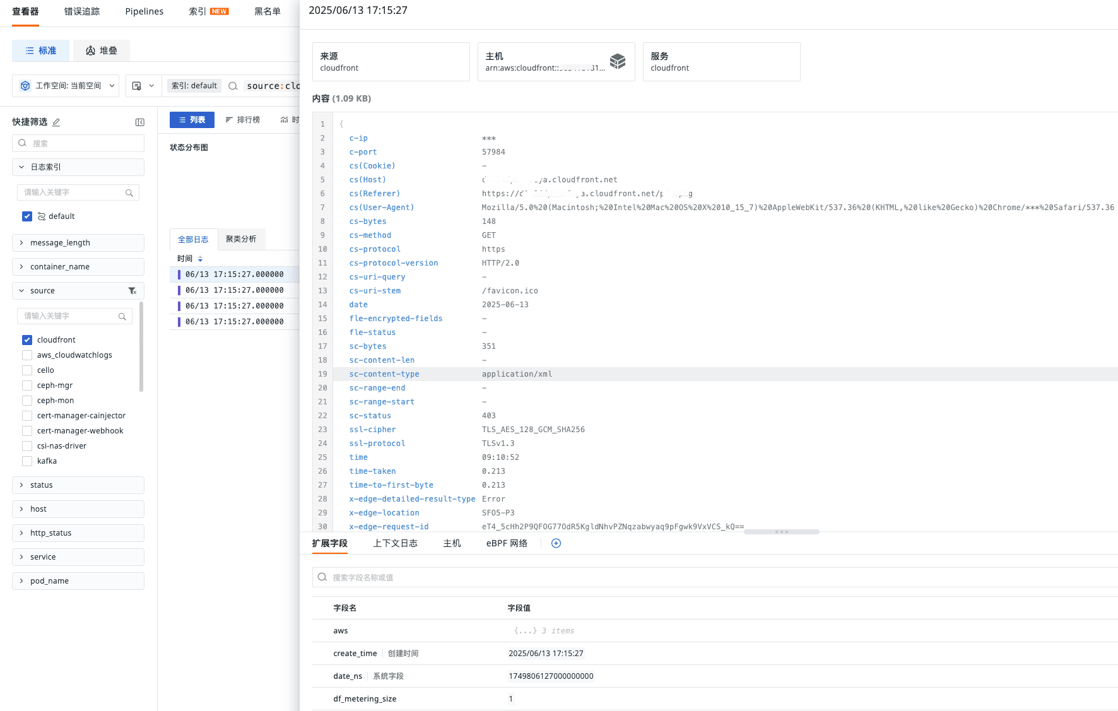This screenshot has width=1118, height=711.
Task: Click the search magnifier beside 索引: default
Action: [233, 86]
